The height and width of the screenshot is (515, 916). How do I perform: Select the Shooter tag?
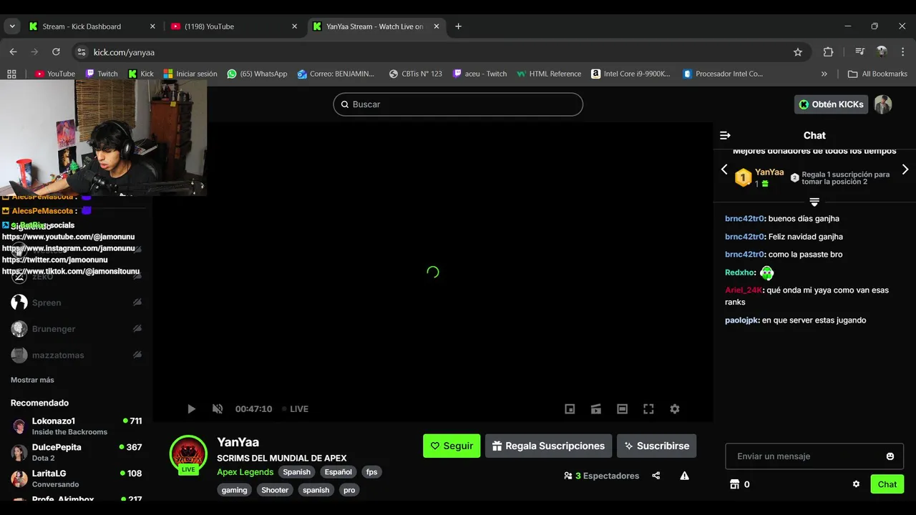tap(275, 490)
